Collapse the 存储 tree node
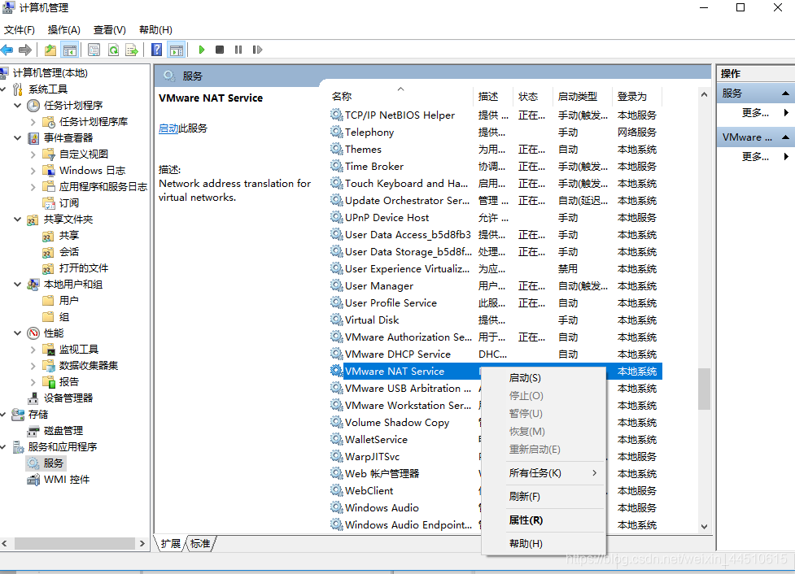Image resolution: width=795 pixels, height=574 pixels. pos(3,415)
